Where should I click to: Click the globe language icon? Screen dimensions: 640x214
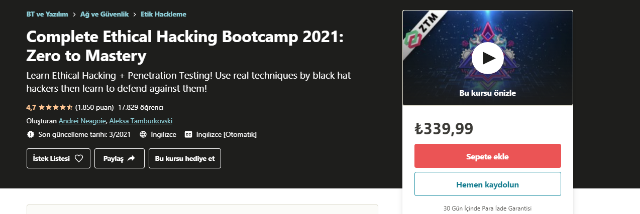pos(143,134)
